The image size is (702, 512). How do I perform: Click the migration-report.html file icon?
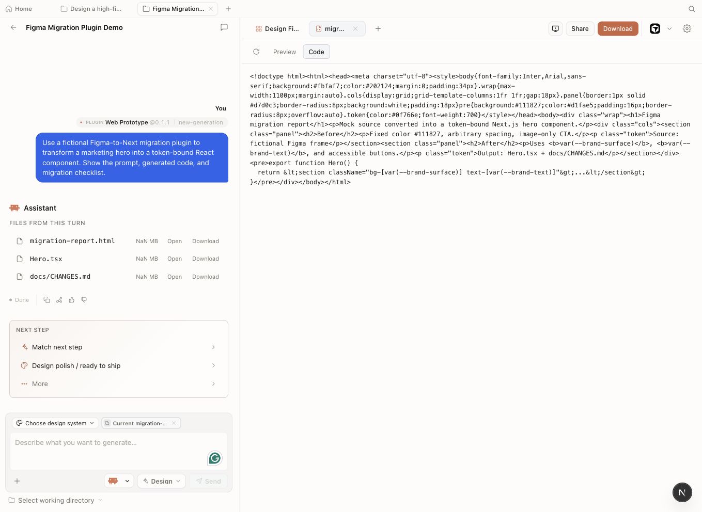20,241
